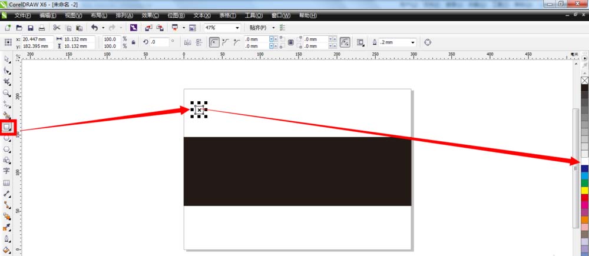Screen dimensions: 589x256
Task: Pick the white color swatch
Action: 584,161
